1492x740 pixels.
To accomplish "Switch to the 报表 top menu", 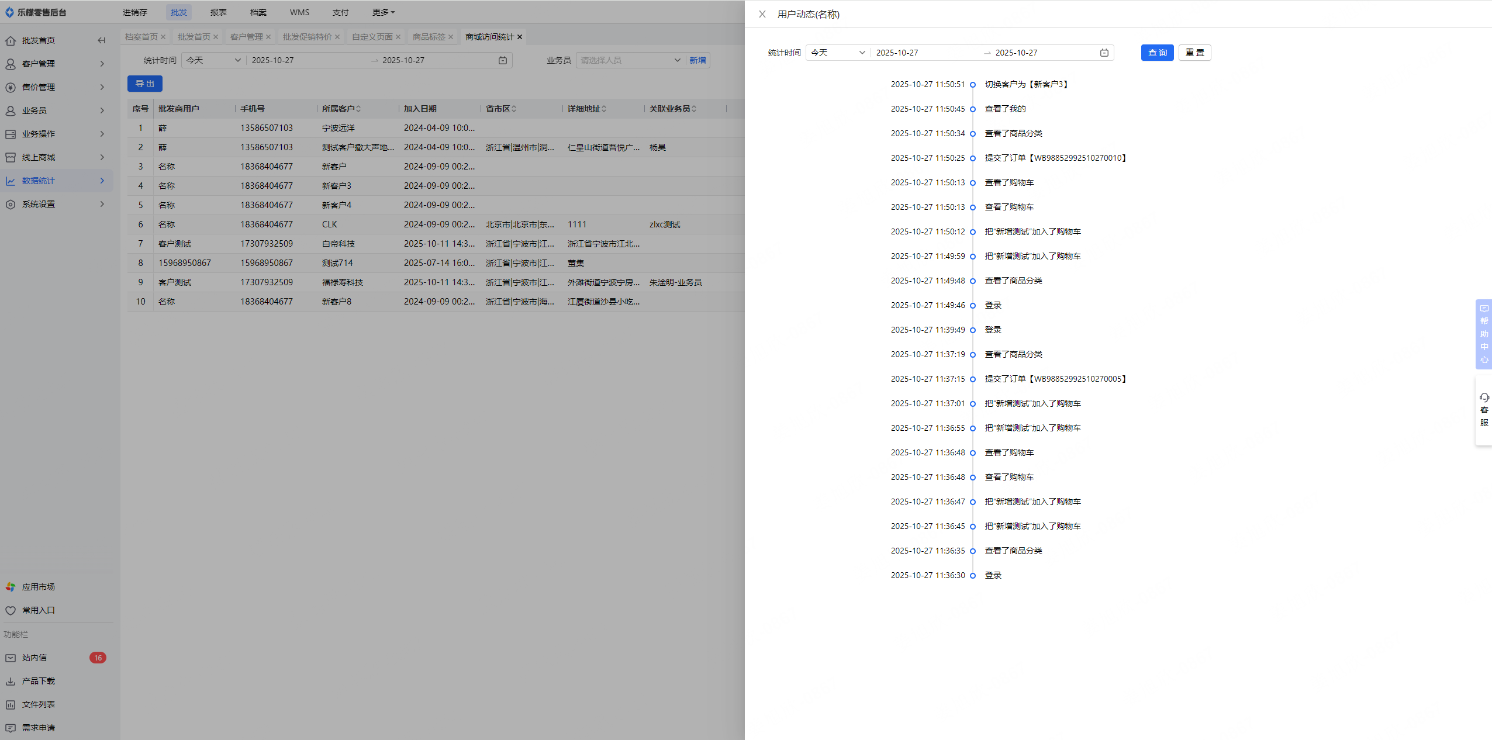I will [219, 12].
